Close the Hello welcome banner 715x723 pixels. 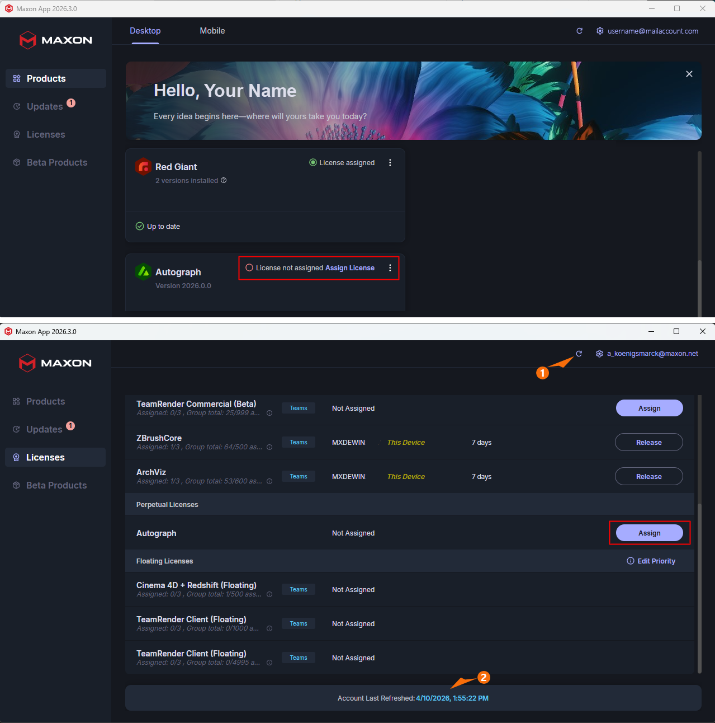coord(689,74)
